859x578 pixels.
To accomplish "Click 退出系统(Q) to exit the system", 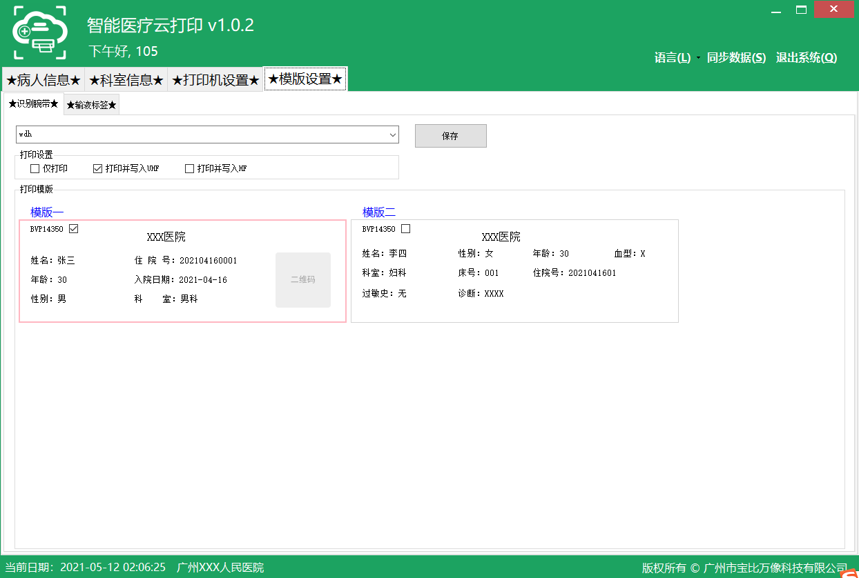I will tap(807, 58).
